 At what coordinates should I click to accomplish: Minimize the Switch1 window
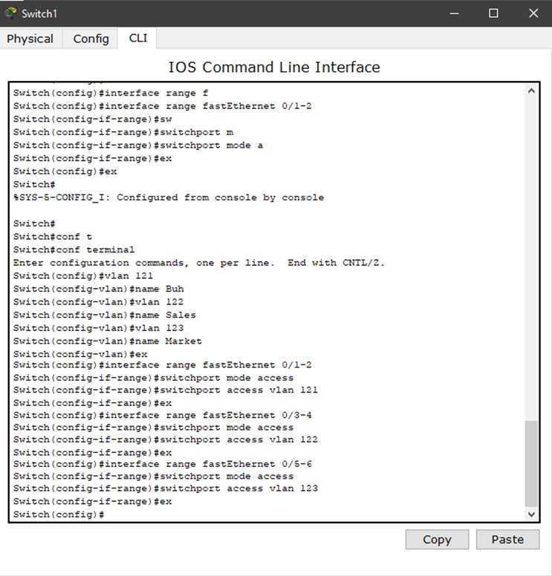[454, 13]
